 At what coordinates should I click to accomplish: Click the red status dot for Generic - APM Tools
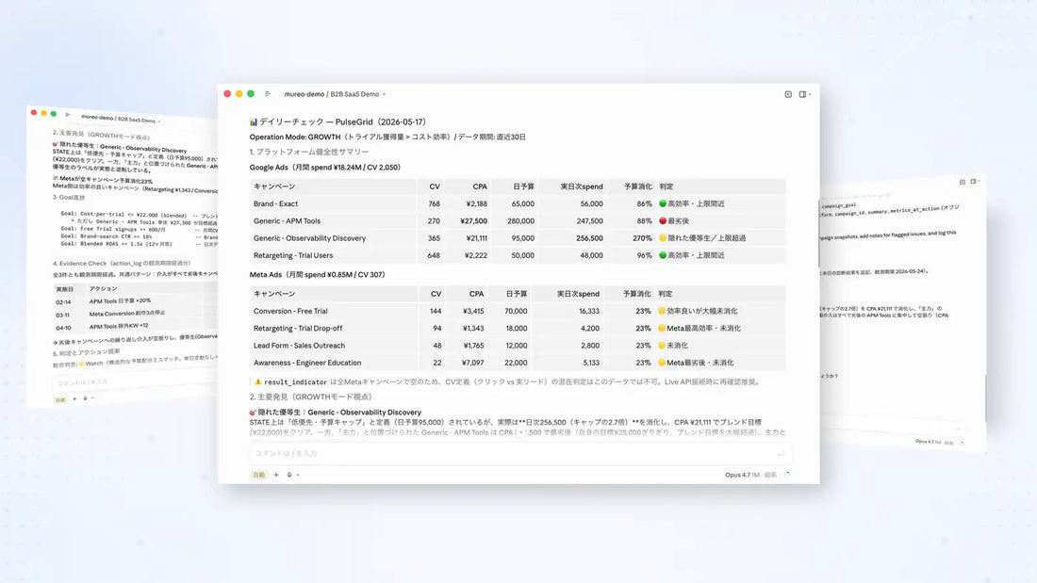click(x=663, y=220)
